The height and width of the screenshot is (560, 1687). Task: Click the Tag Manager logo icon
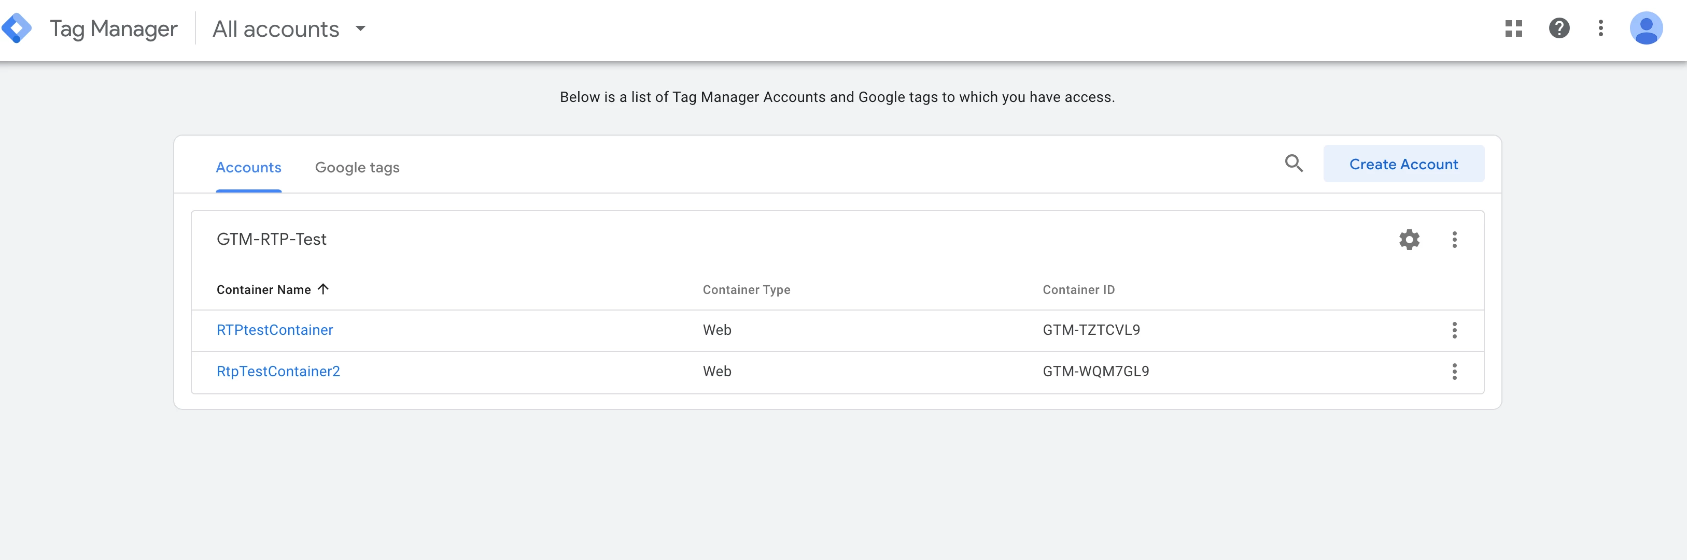(17, 29)
